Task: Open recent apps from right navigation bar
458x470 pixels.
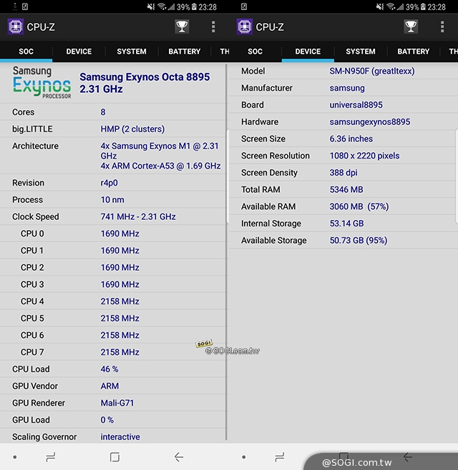Action: pos(279,457)
